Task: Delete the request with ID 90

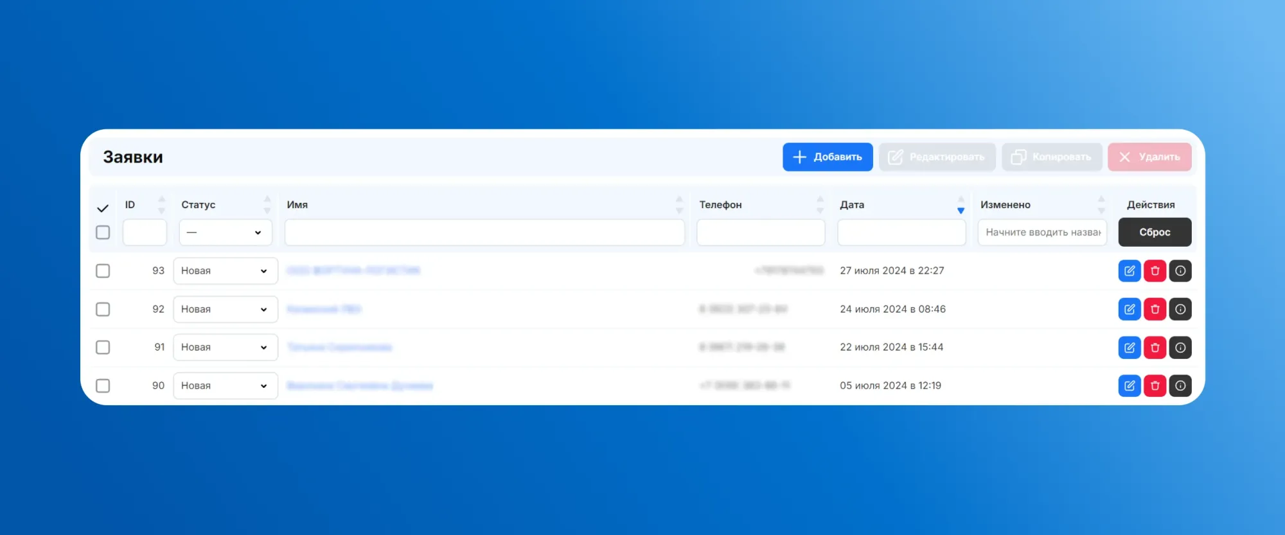Action: click(1155, 385)
